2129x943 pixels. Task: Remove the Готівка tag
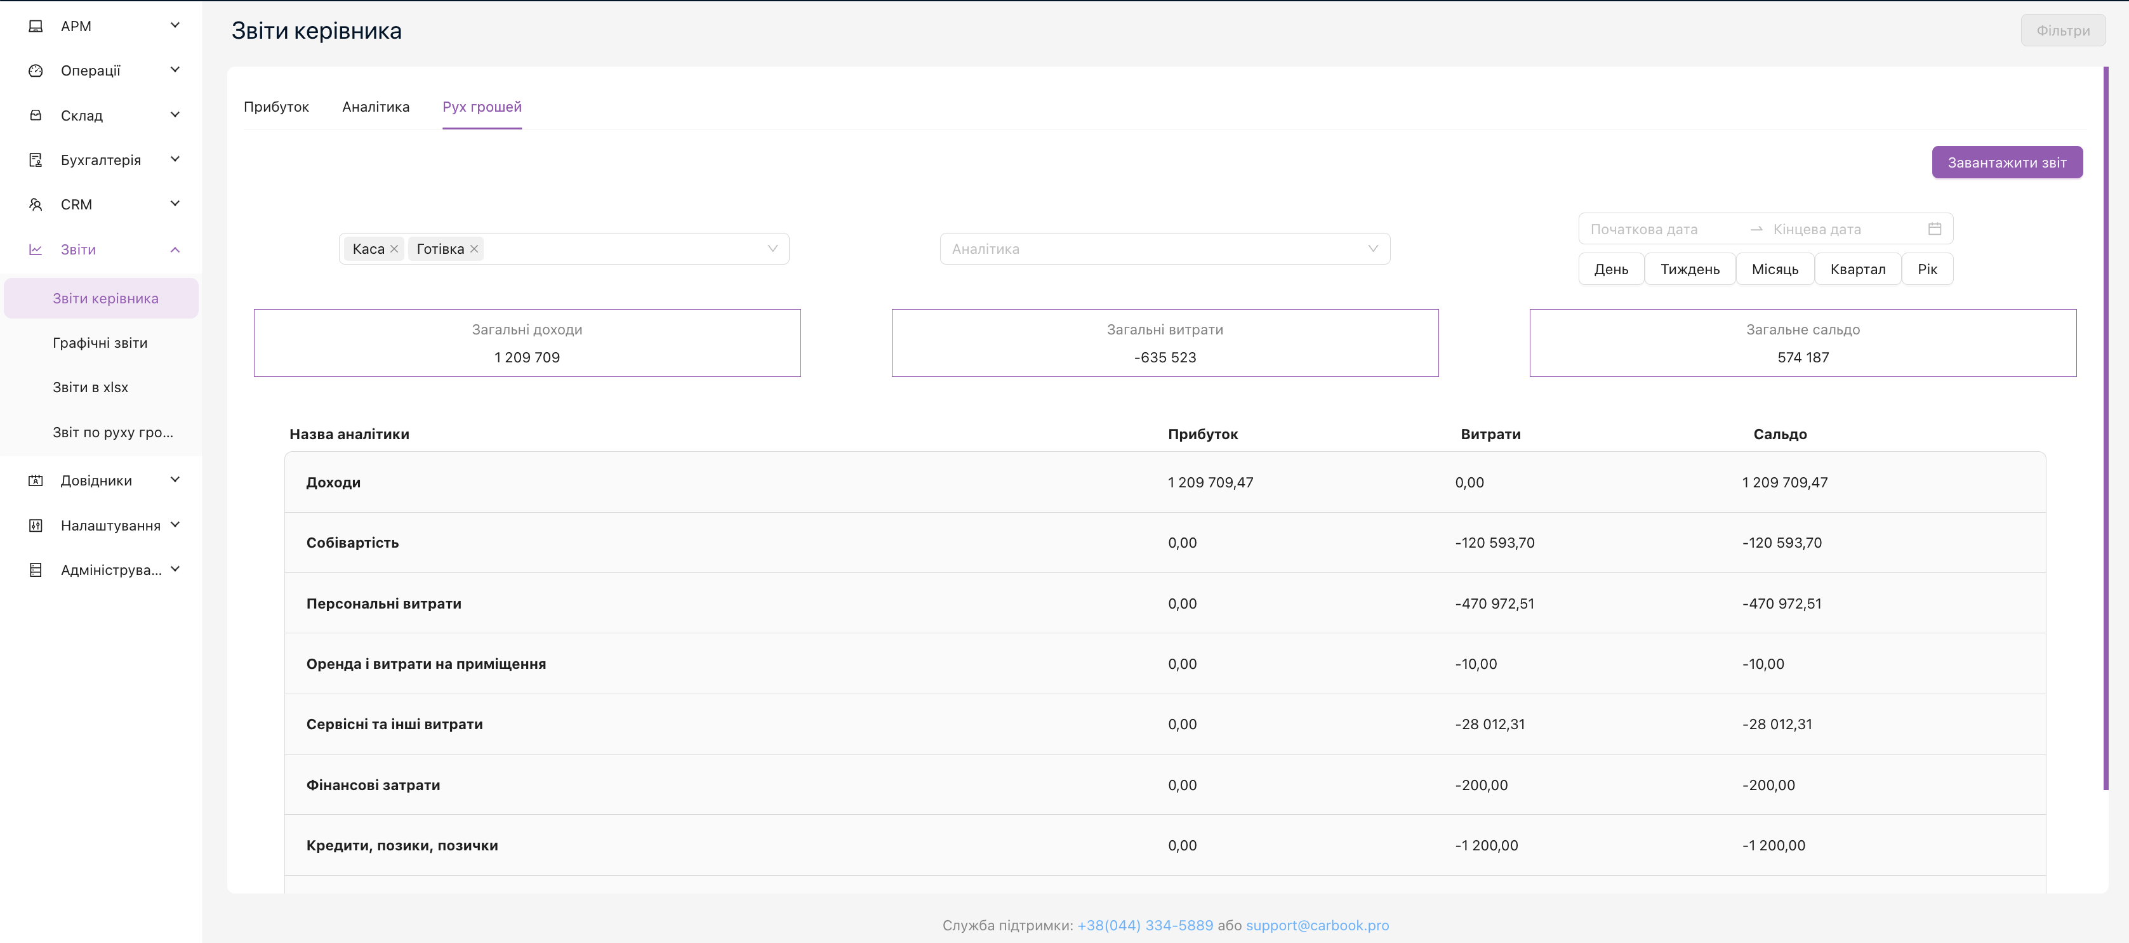pos(474,249)
